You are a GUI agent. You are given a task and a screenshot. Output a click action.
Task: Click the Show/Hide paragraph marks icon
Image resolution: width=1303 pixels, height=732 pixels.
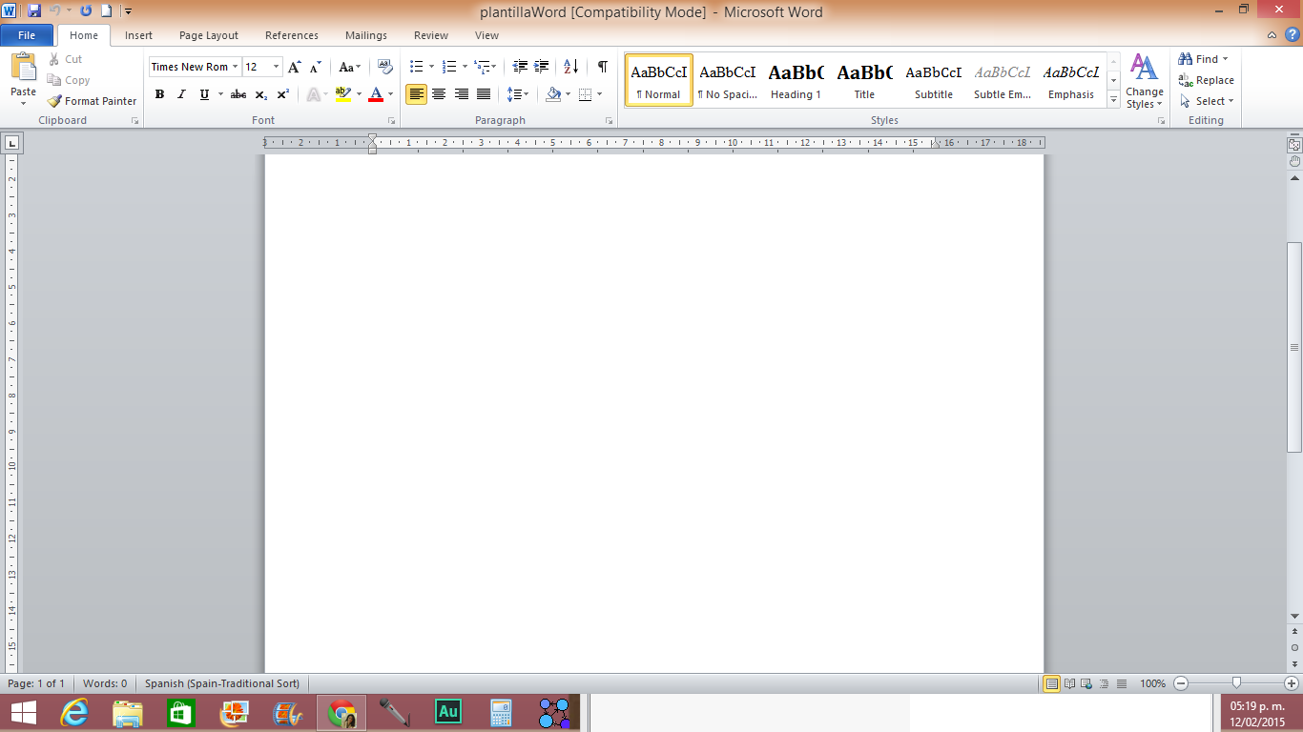point(602,67)
